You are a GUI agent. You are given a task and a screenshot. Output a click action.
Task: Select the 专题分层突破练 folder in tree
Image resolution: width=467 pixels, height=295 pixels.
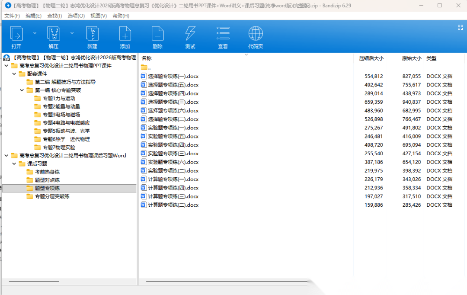[x=52, y=196]
